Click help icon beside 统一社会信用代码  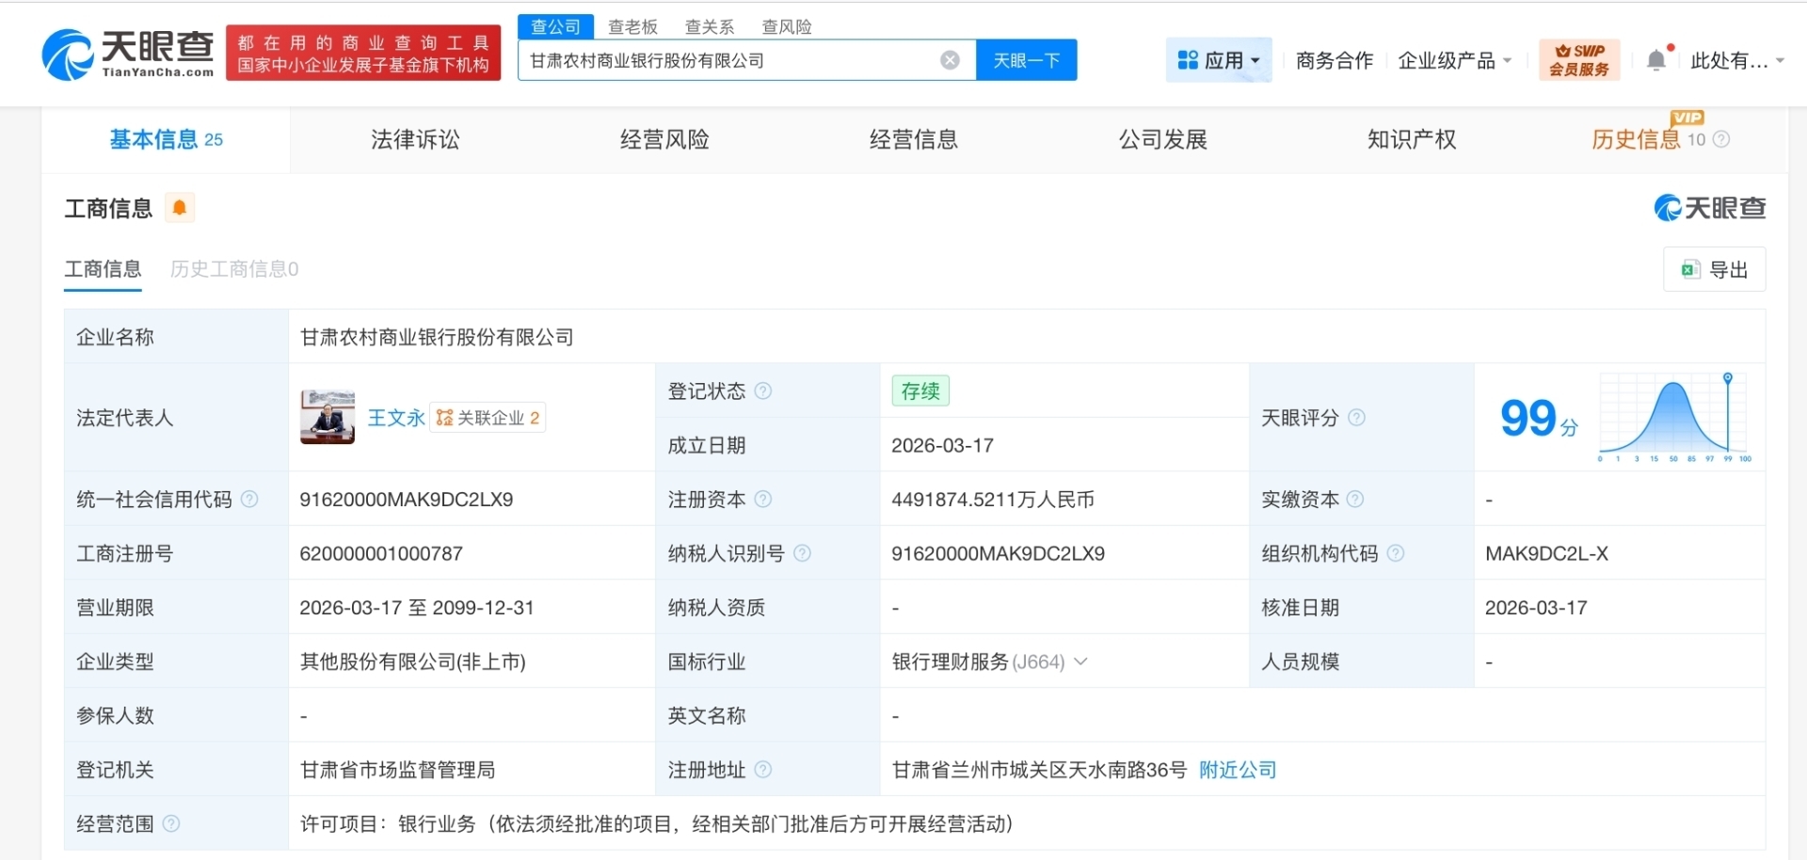pyautogui.click(x=249, y=500)
